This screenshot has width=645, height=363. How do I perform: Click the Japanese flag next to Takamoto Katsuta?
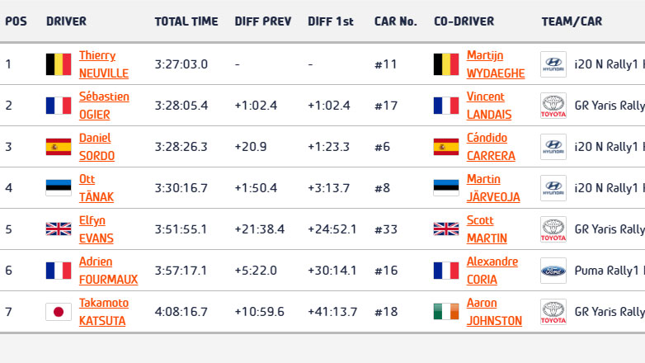[58, 312]
